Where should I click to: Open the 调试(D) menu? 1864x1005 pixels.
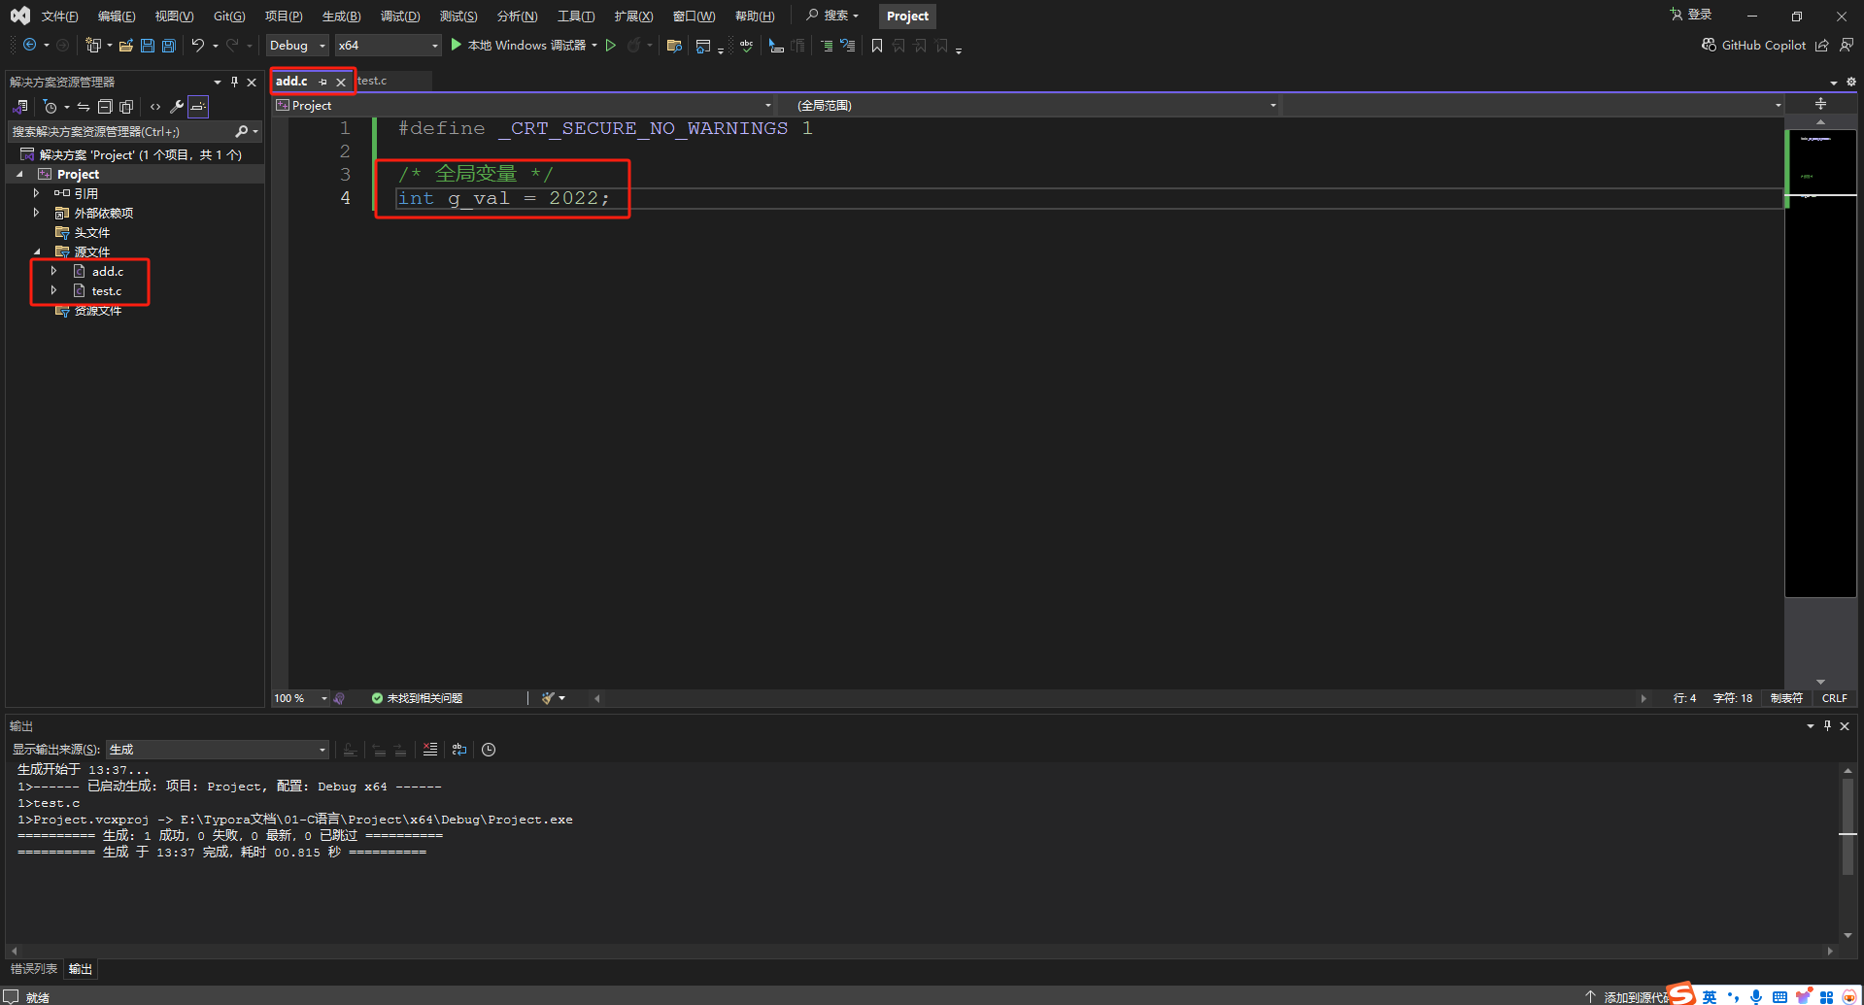pyautogui.click(x=400, y=17)
